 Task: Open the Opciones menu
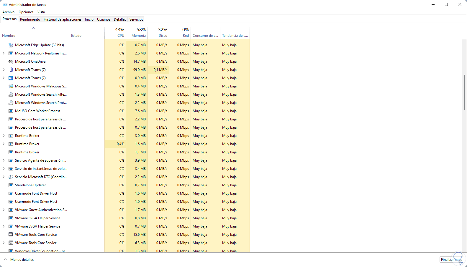coord(26,12)
